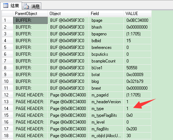Click the bstat field cell
173x140 pixels.
click(x=106, y=75)
